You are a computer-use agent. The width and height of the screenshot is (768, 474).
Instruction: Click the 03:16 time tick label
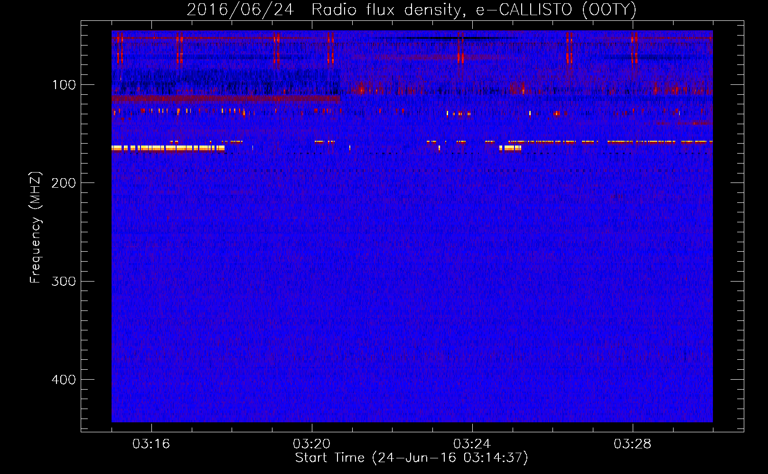point(151,444)
